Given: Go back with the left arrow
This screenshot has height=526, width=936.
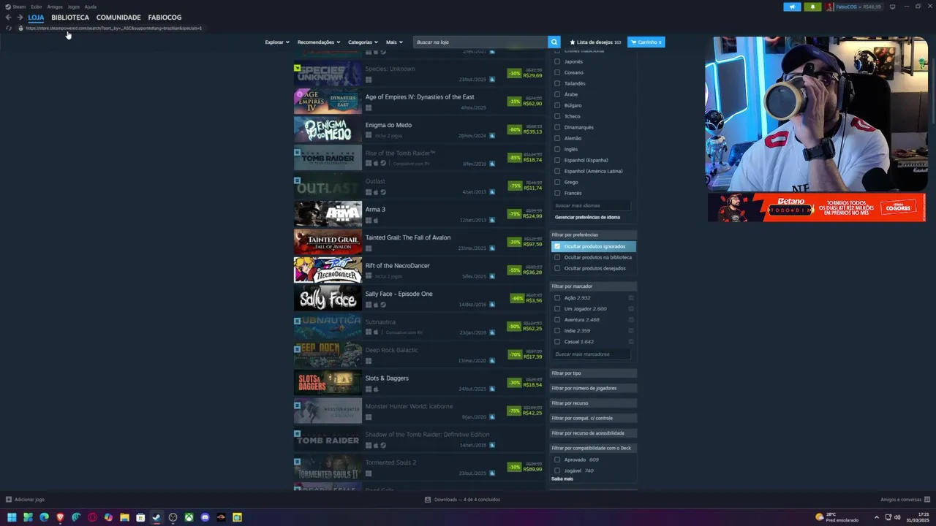Looking at the screenshot, I should point(9,18).
